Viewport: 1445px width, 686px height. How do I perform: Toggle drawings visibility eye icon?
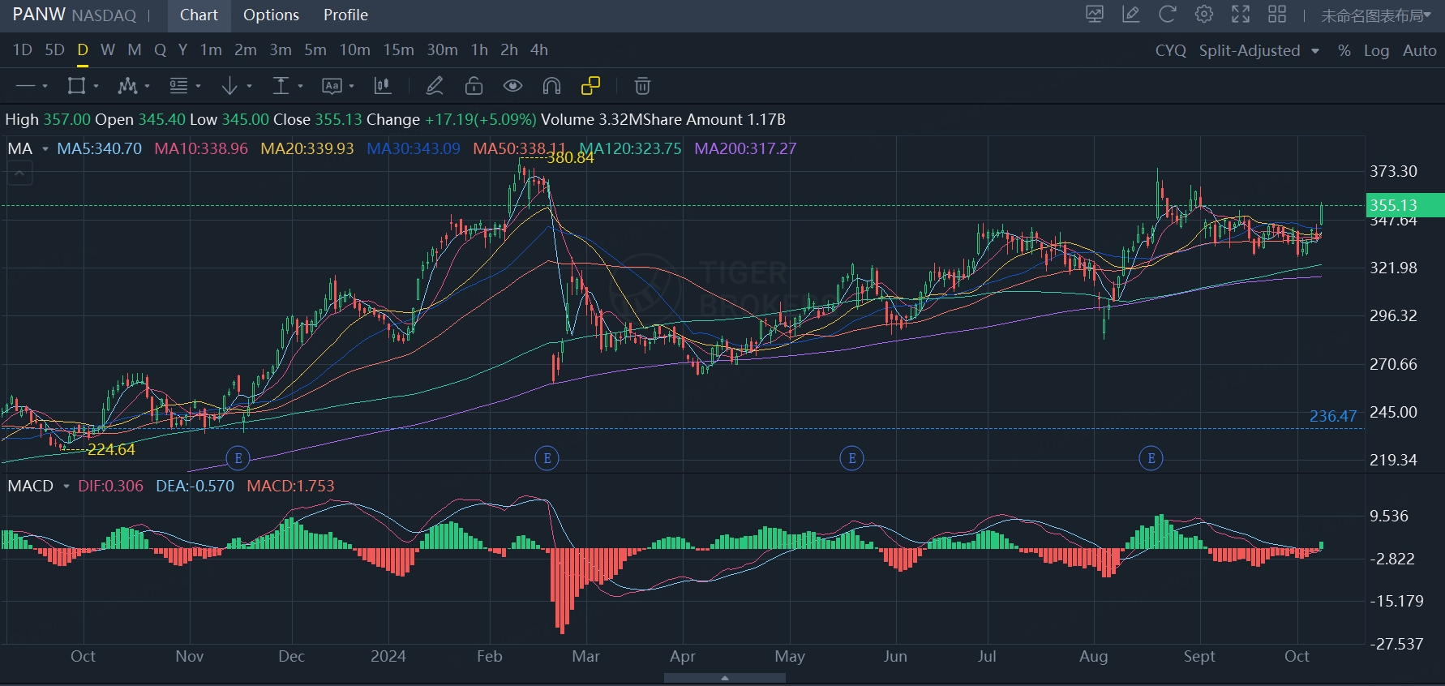(x=512, y=86)
